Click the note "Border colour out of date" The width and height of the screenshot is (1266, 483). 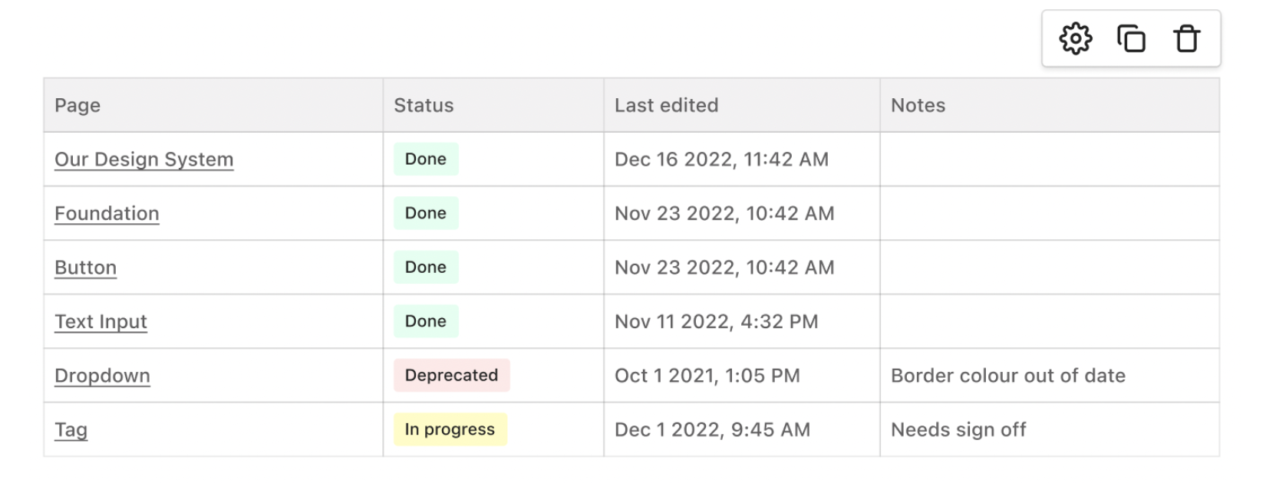(x=1007, y=375)
